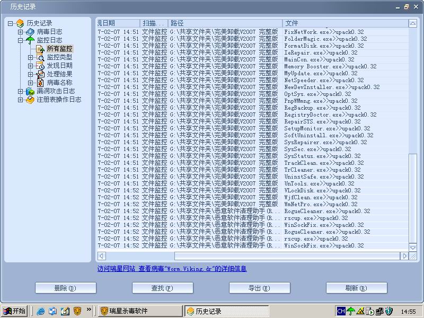424x318 pixels.
Task: Click the 导出(E) button
Action: [260, 288]
